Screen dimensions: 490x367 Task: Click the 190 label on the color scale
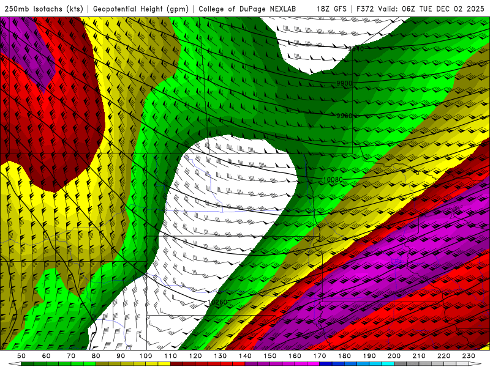370,356
